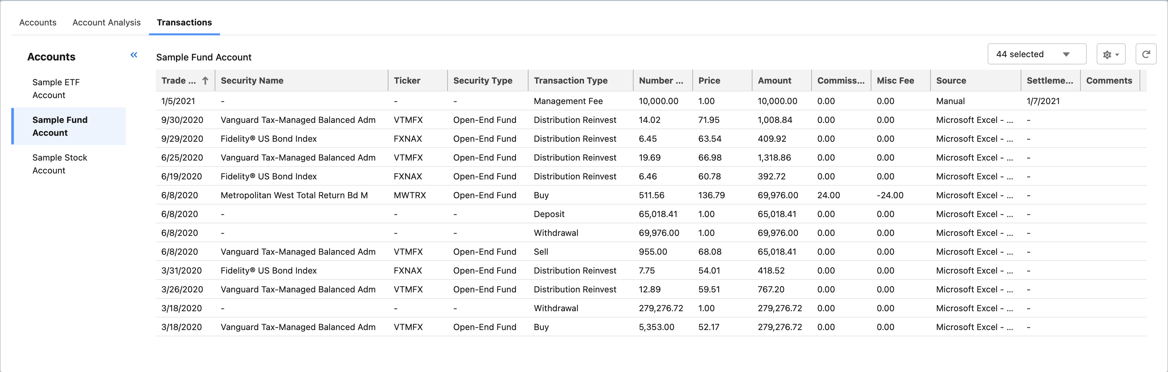
Task: Select the 6/8/2020 Deposit row
Action: [454, 214]
